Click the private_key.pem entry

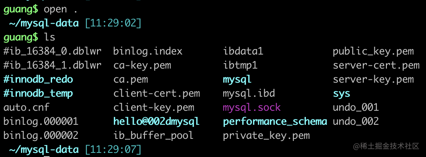pos(266,136)
